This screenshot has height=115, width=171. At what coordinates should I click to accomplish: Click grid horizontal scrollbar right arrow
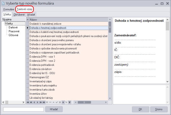click(x=106, y=102)
